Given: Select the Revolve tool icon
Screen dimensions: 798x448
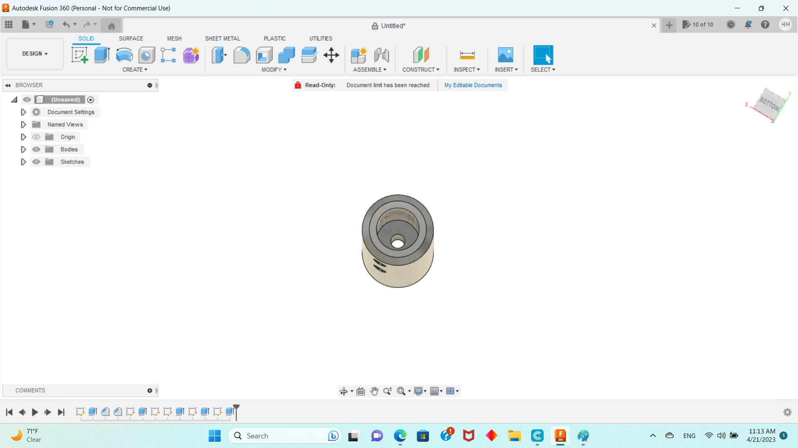Looking at the screenshot, I should (x=124, y=55).
